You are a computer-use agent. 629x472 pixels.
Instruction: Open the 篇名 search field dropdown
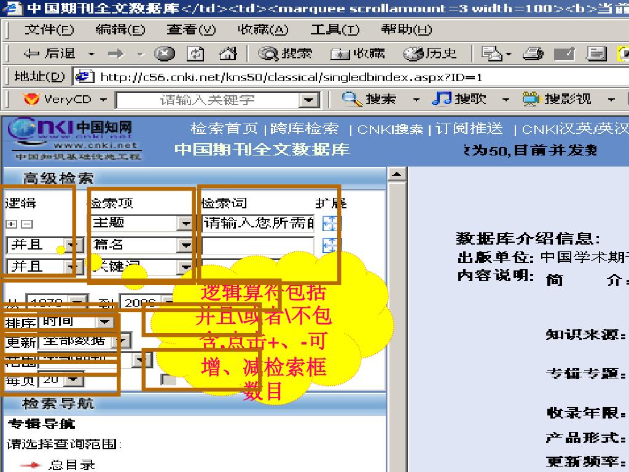point(186,245)
